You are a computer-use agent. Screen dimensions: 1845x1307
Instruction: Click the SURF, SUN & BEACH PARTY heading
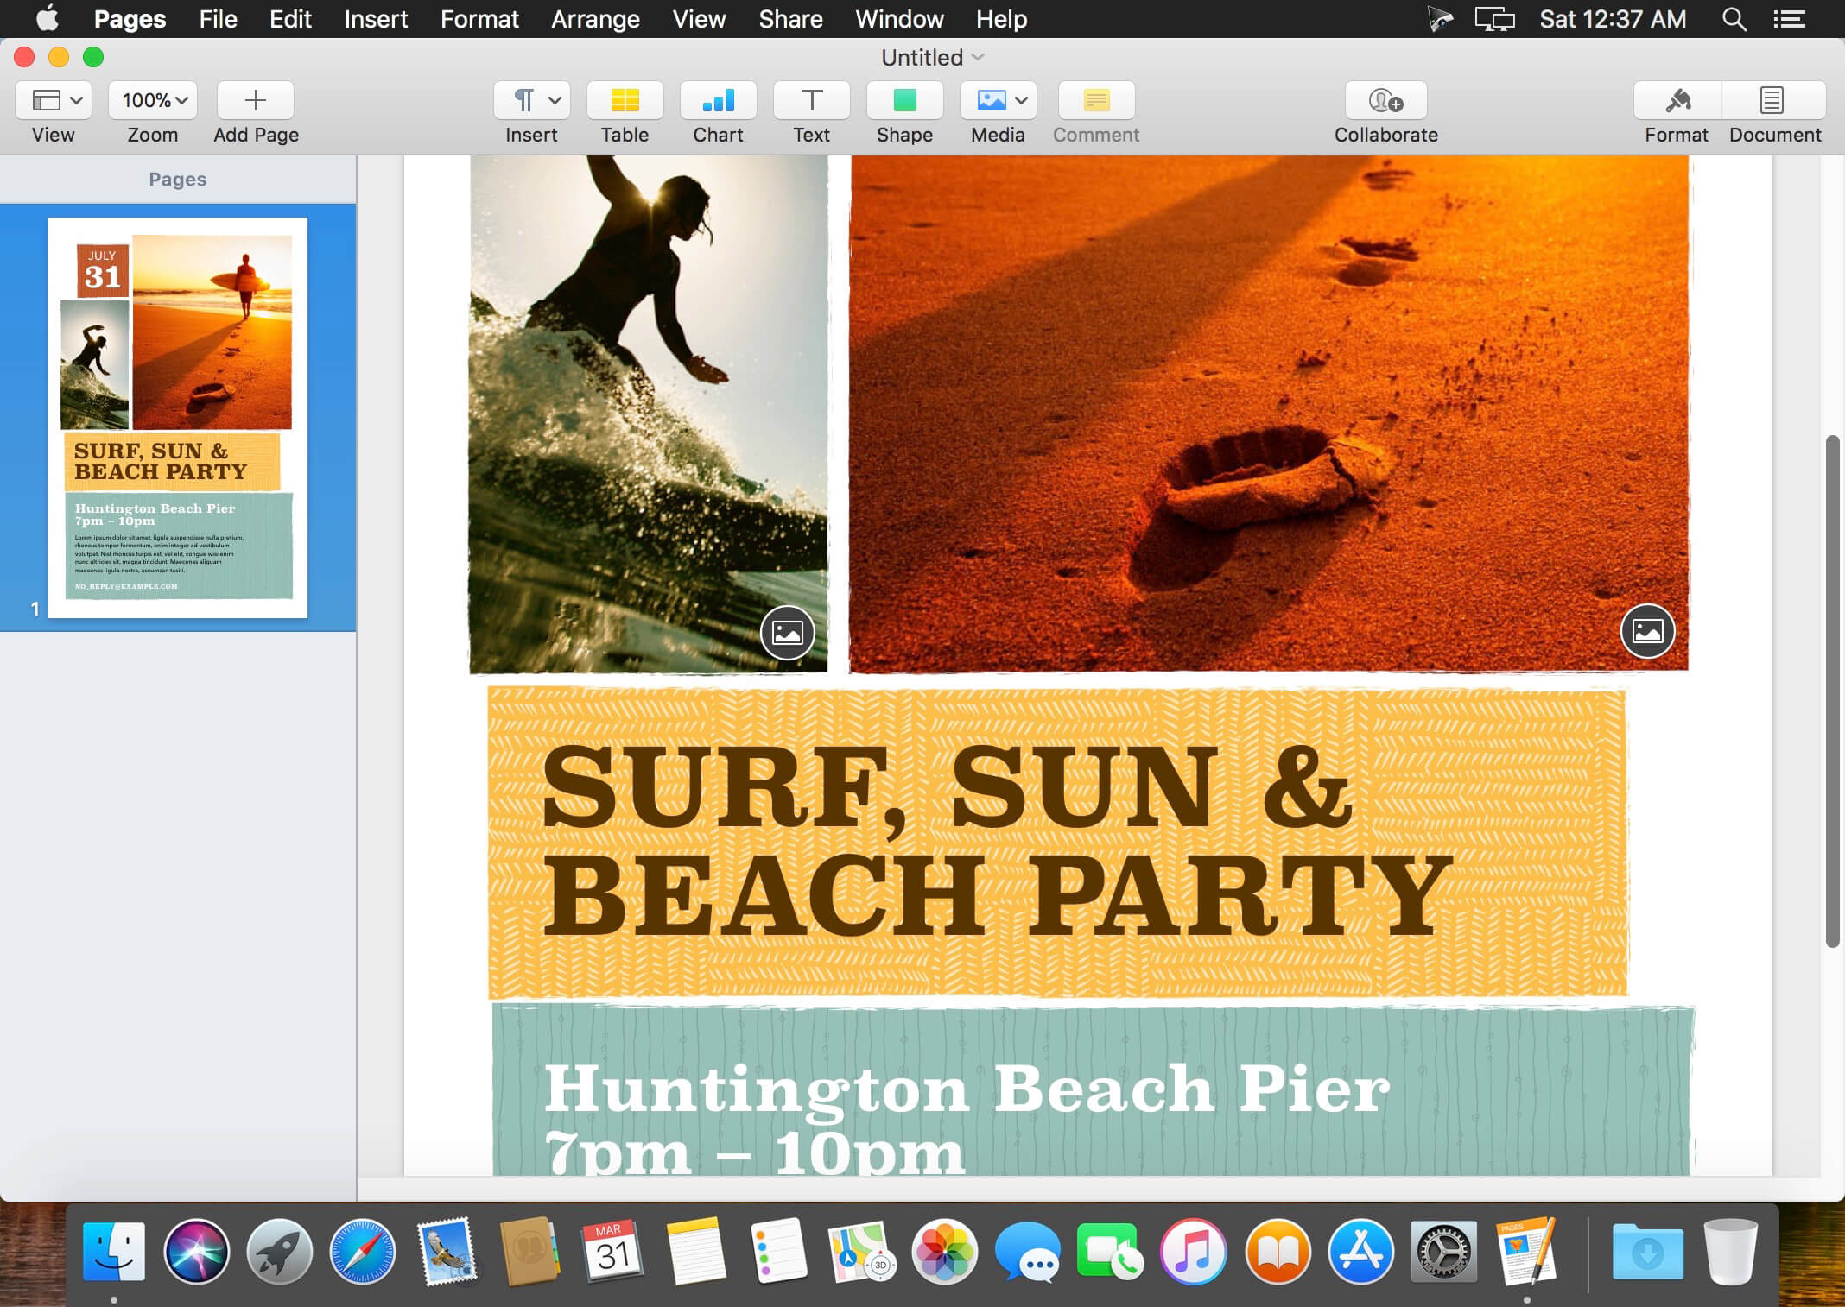click(x=998, y=839)
